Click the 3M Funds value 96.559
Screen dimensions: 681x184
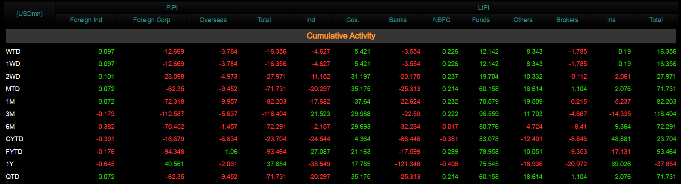click(489, 114)
